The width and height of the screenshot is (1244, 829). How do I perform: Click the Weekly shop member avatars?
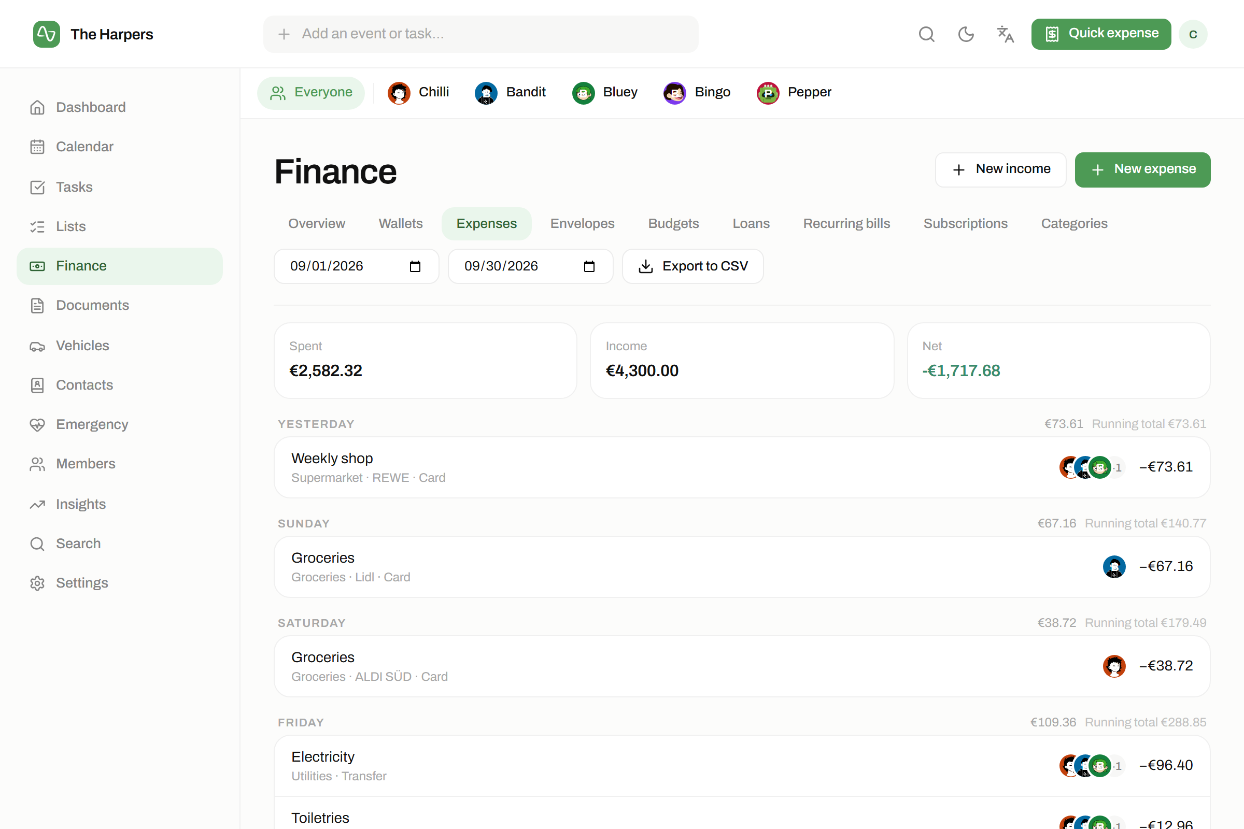click(x=1092, y=467)
